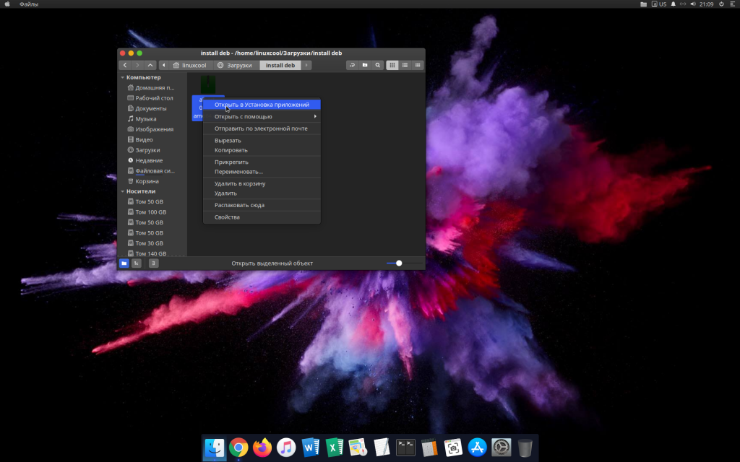Go up to the parent folder
The height and width of the screenshot is (462, 740).
point(150,65)
